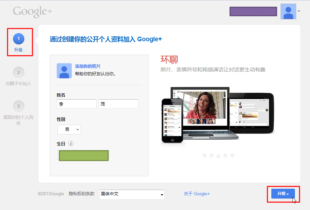
Task: Focus the given name field containing 茂
Action: tap(118, 104)
